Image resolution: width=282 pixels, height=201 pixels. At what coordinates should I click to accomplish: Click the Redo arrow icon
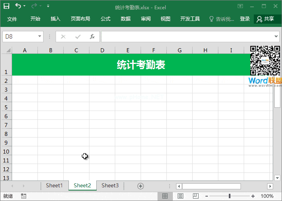(34, 6)
